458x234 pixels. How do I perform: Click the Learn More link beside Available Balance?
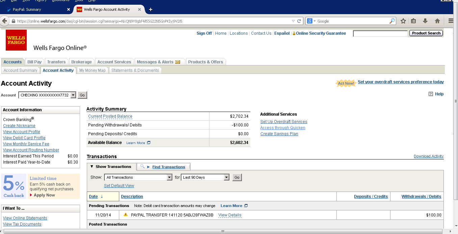(x=136, y=143)
